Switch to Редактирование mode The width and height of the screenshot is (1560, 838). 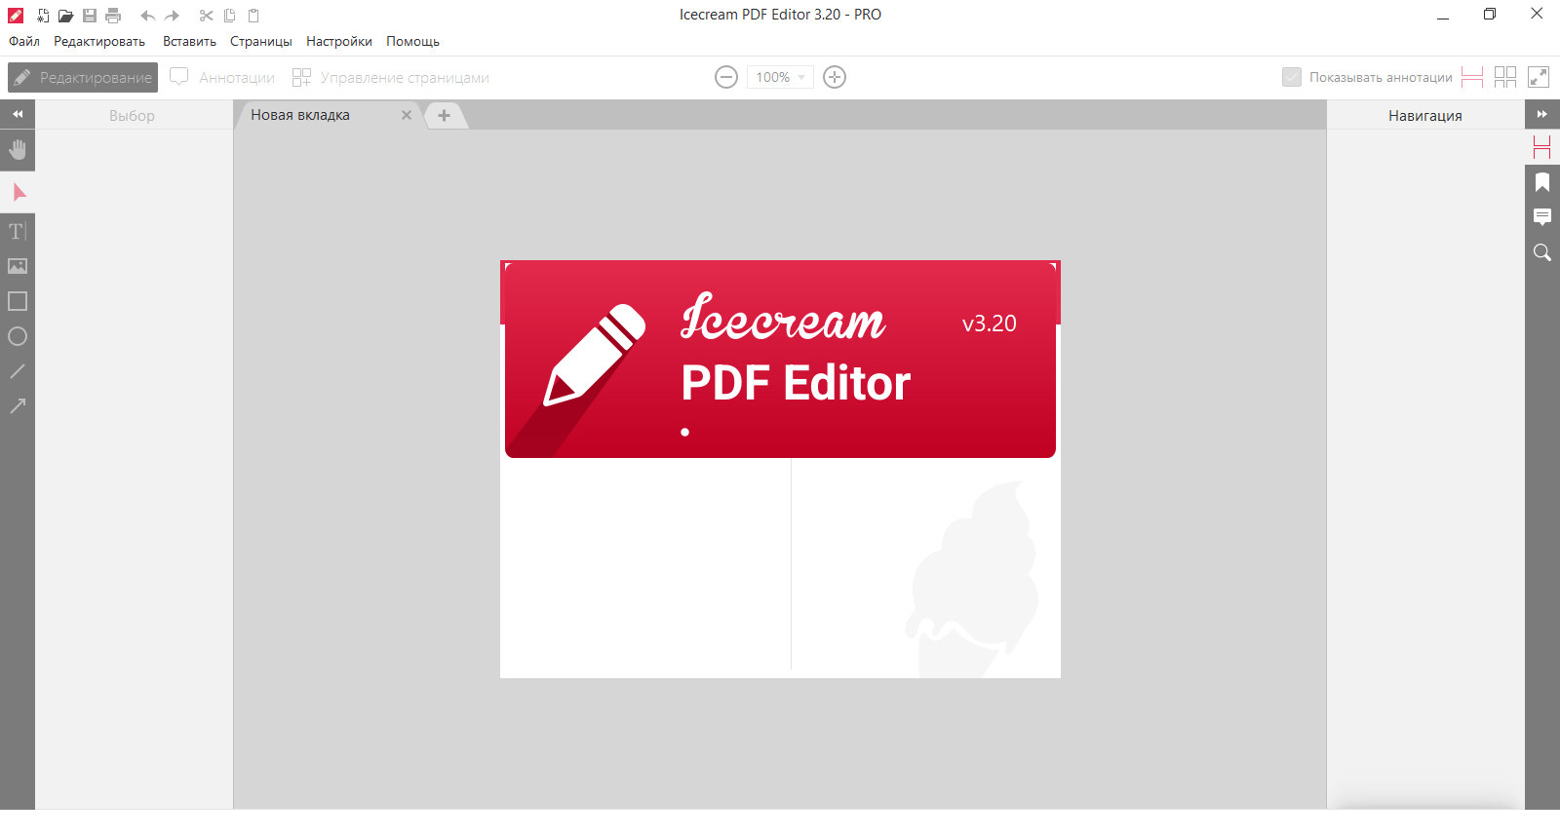tap(83, 77)
